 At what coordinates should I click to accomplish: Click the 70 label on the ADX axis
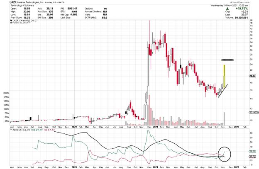tap(251, 133)
